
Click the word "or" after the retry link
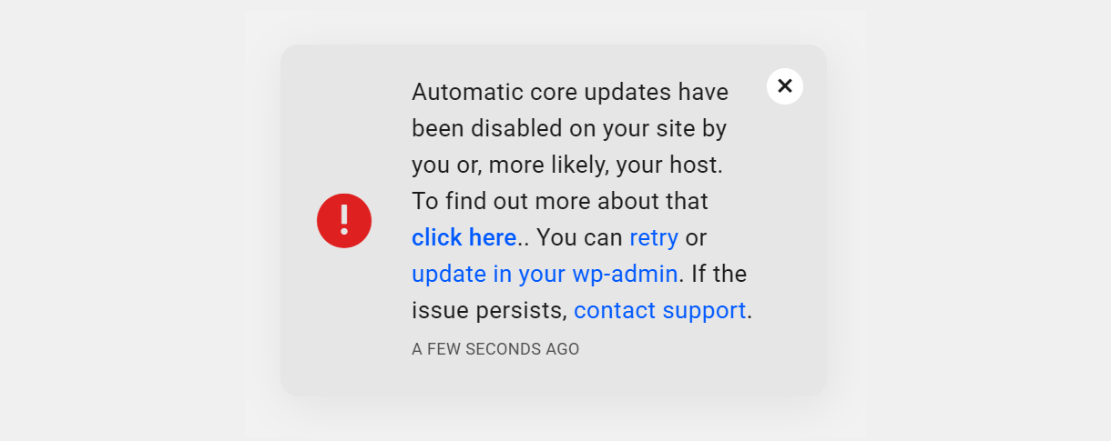pyautogui.click(x=696, y=238)
